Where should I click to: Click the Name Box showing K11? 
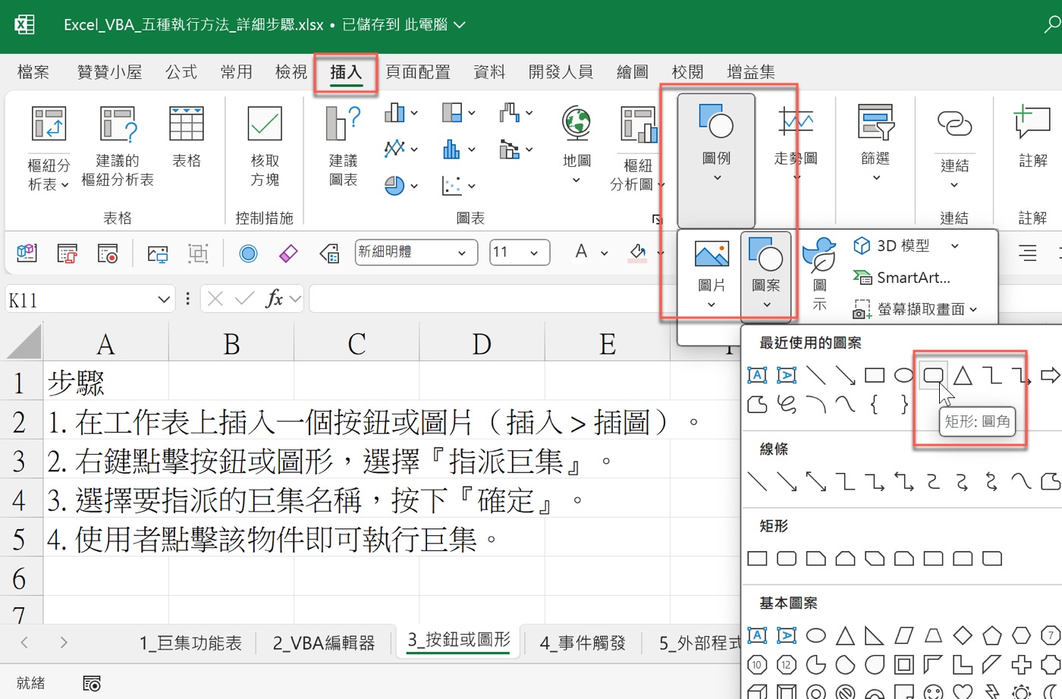pyautogui.click(x=90, y=299)
